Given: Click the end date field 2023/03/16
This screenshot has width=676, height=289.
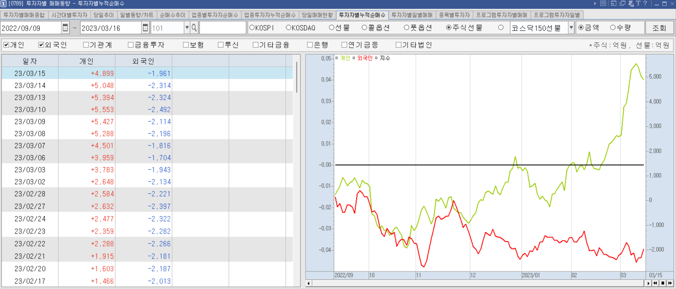Looking at the screenshot, I should point(111,28).
